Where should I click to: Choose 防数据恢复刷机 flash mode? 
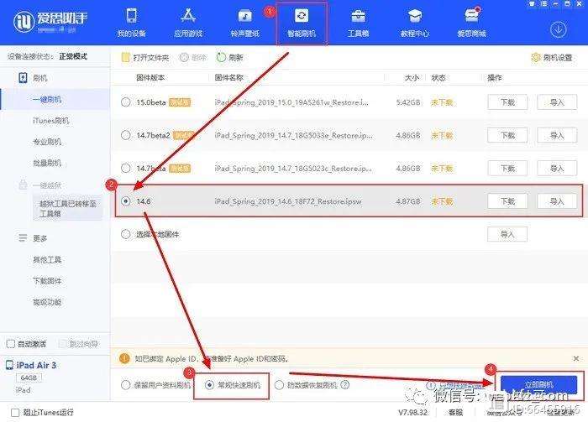click(280, 384)
